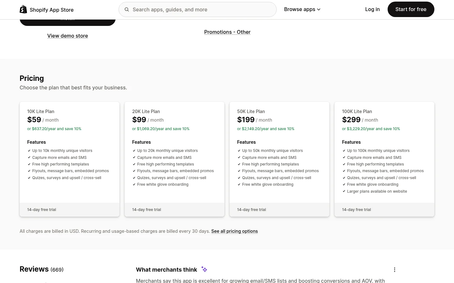Click 'Free white glove onboarding' in 20K plan

point(163,184)
